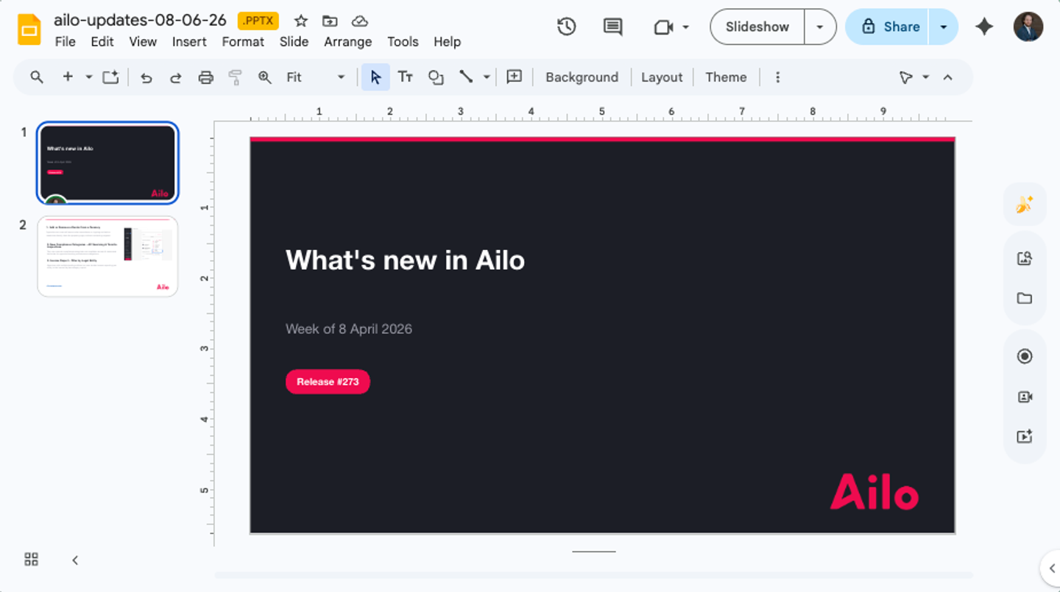Star the ailo-updates presentation
This screenshot has height=592, width=1060.
300,21
